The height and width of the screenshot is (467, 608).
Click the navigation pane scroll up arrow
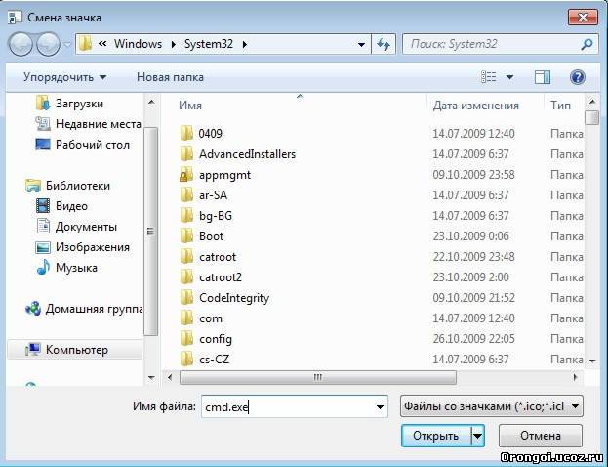(151, 103)
